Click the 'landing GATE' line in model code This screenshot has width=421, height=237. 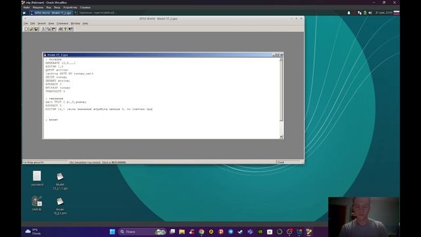click(69, 73)
